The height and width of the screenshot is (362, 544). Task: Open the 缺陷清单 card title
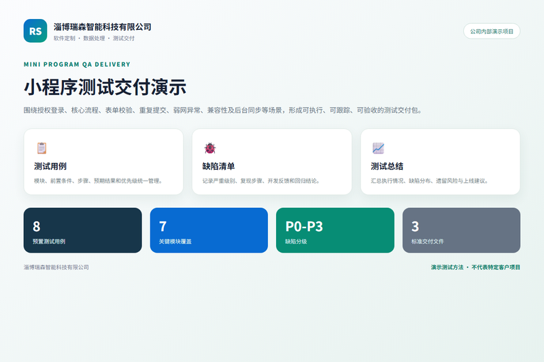218,166
